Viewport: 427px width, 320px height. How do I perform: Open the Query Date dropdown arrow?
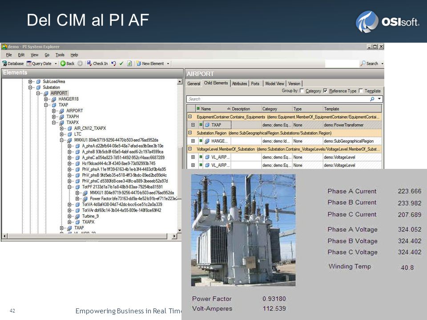tap(56, 64)
